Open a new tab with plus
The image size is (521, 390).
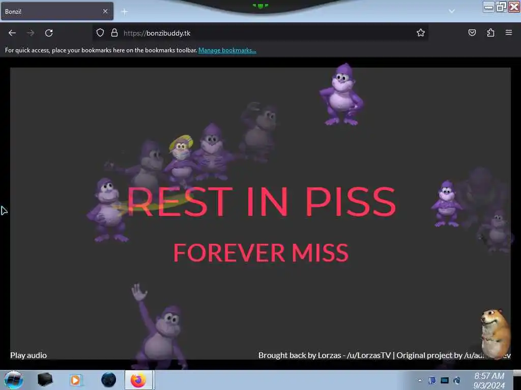125,12
